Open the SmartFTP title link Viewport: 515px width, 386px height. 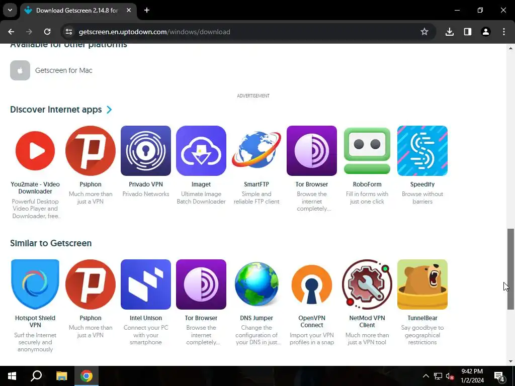point(256,184)
